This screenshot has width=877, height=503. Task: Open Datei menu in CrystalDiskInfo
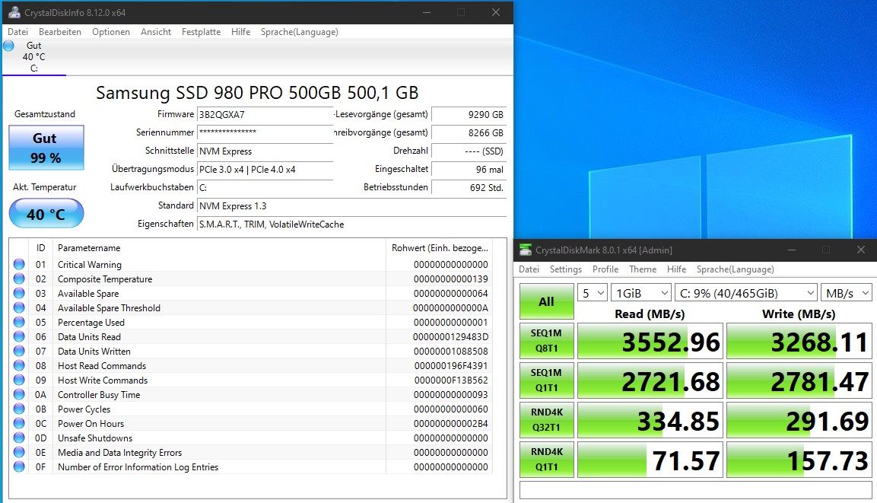tap(18, 32)
